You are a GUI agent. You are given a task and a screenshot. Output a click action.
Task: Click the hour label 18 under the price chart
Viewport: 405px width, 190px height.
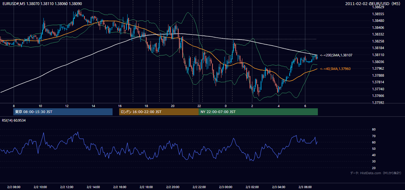[146, 106]
